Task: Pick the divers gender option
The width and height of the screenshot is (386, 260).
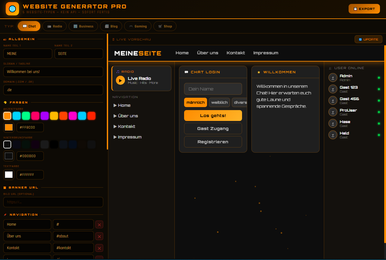Action: tap(240, 103)
